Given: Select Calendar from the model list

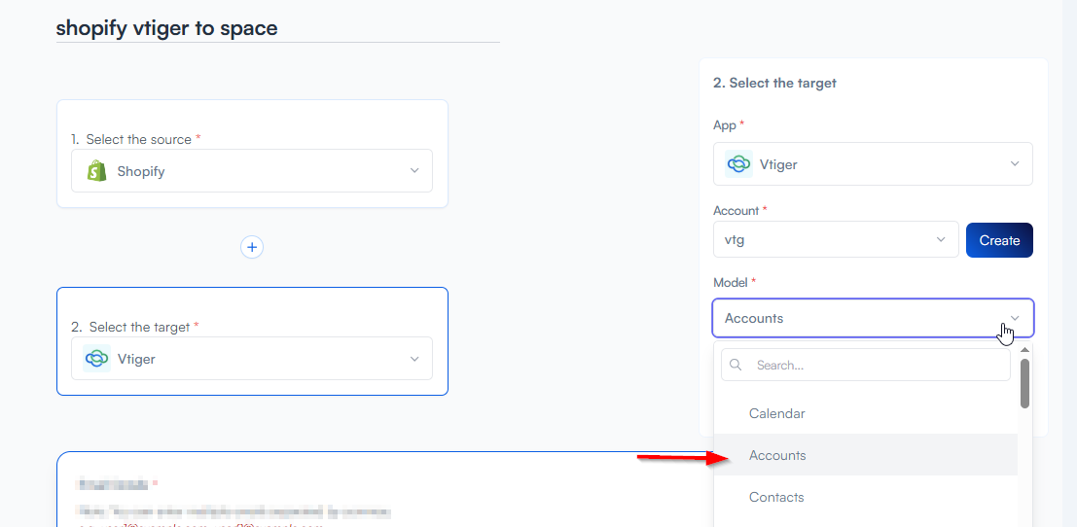Looking at the screenshot, I should point(777,413).
